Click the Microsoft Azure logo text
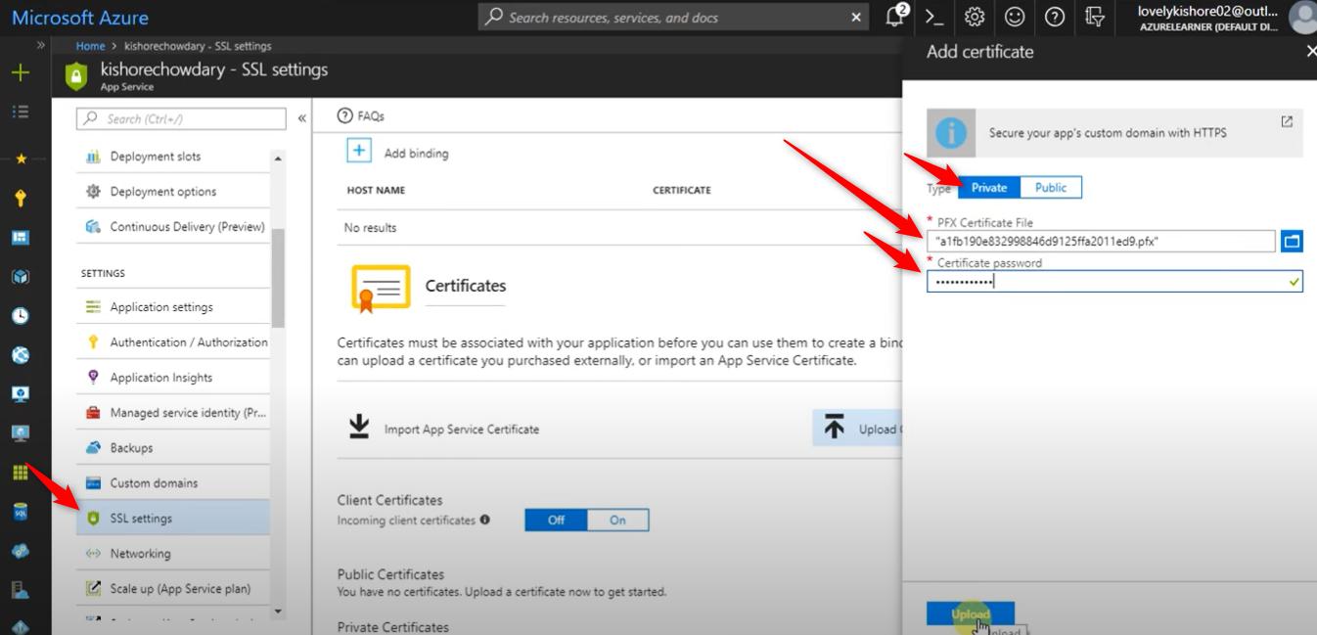 click(80, 18)
